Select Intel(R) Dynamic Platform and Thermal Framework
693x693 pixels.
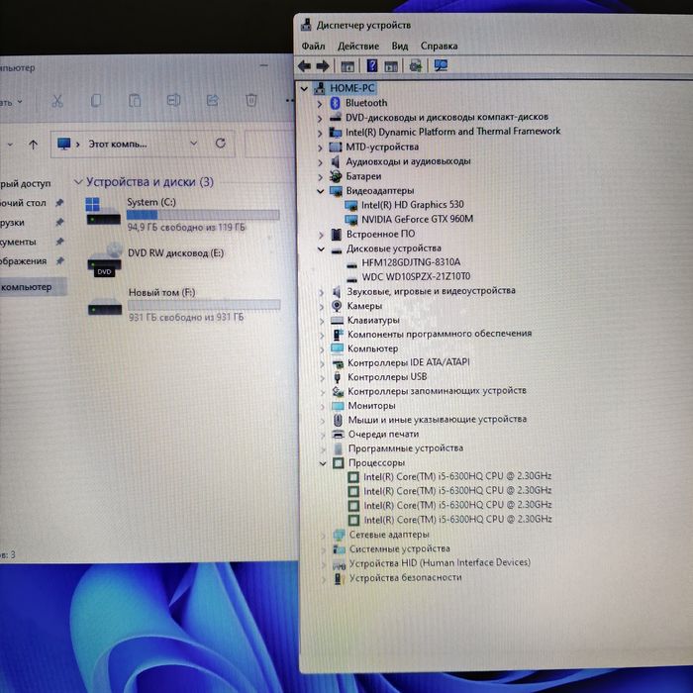453,132
